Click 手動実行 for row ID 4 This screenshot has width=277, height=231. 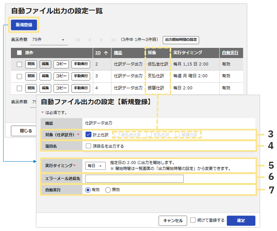tap(81, 88)
